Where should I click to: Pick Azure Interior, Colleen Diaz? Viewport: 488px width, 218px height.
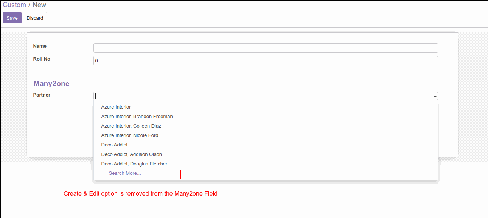point(266,126)
